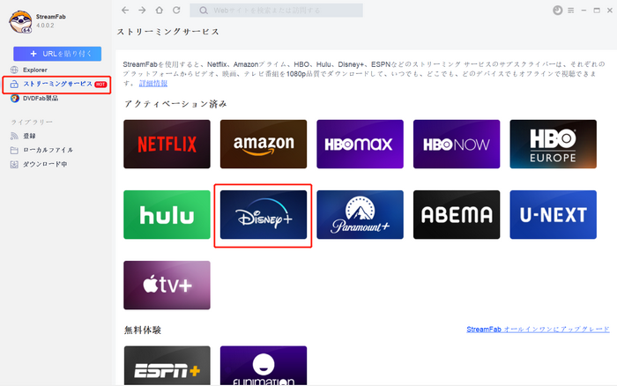617x386 pixels.
Task: Open the HBO Europe tile
Action: [x=554, y=144]
